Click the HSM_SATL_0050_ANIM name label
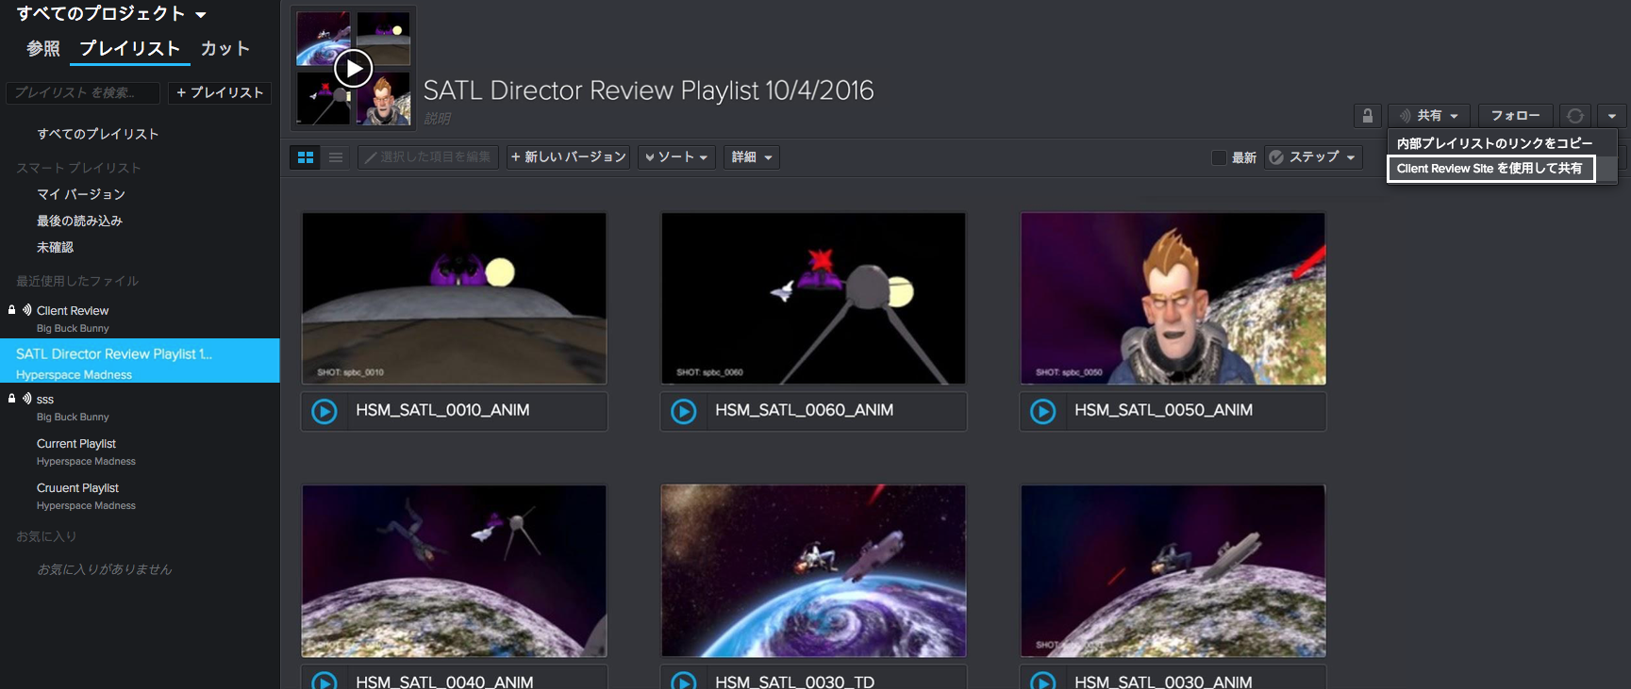Screen dimensions: 1631x689 (x=1163, y=410)
